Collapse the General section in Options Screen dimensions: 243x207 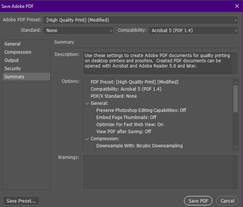[x=87, y=103]
